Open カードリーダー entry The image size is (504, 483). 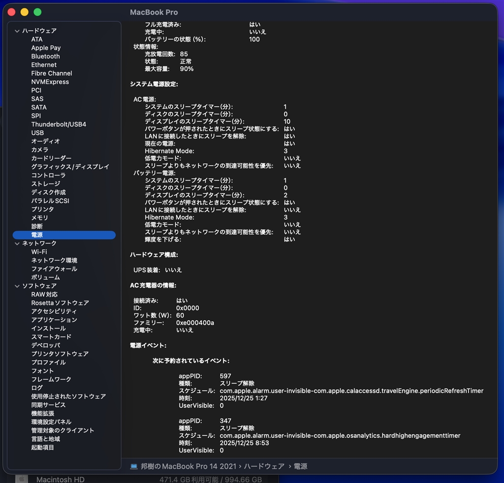tap(51, 158)
